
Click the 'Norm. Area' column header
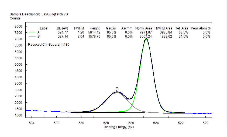pyautogui.click(x=144, y=28)
